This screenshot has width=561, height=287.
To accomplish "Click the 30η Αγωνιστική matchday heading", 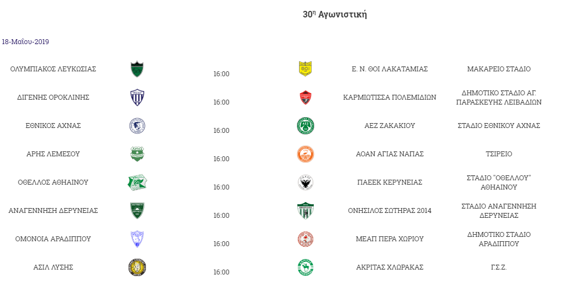I will (x=334, y=14).
